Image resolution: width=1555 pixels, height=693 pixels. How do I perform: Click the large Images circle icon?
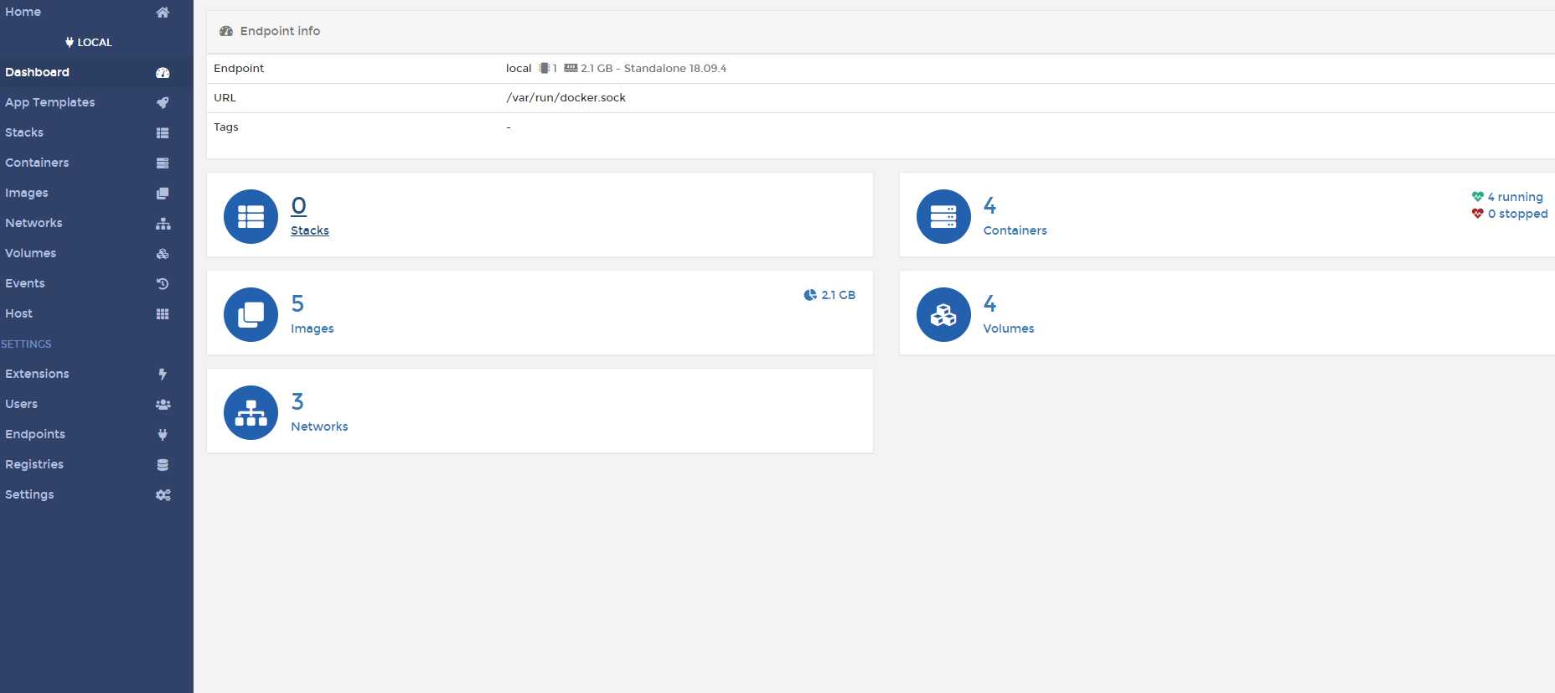point(251,314)
